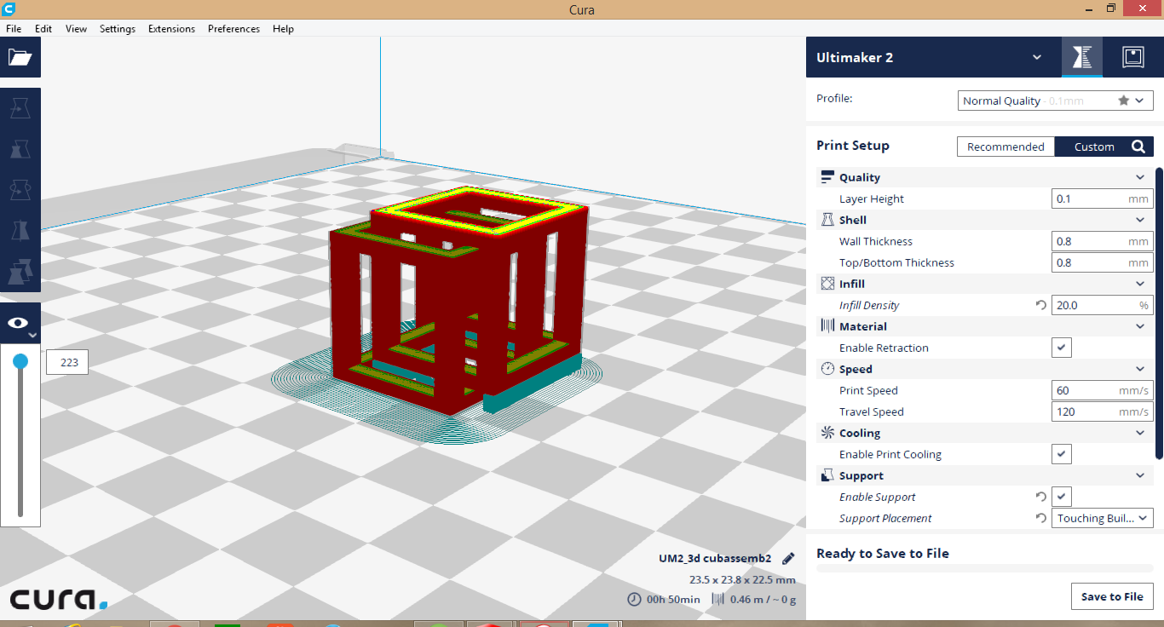
Task: Click the filament length spool icon
Action: click(x=717, y=599)
